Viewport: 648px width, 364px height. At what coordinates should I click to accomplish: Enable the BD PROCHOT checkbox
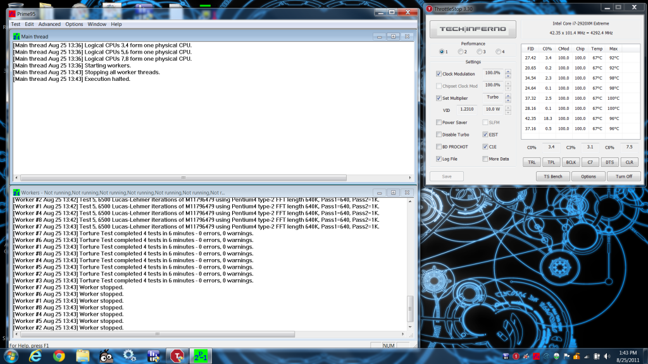point(439,147)
